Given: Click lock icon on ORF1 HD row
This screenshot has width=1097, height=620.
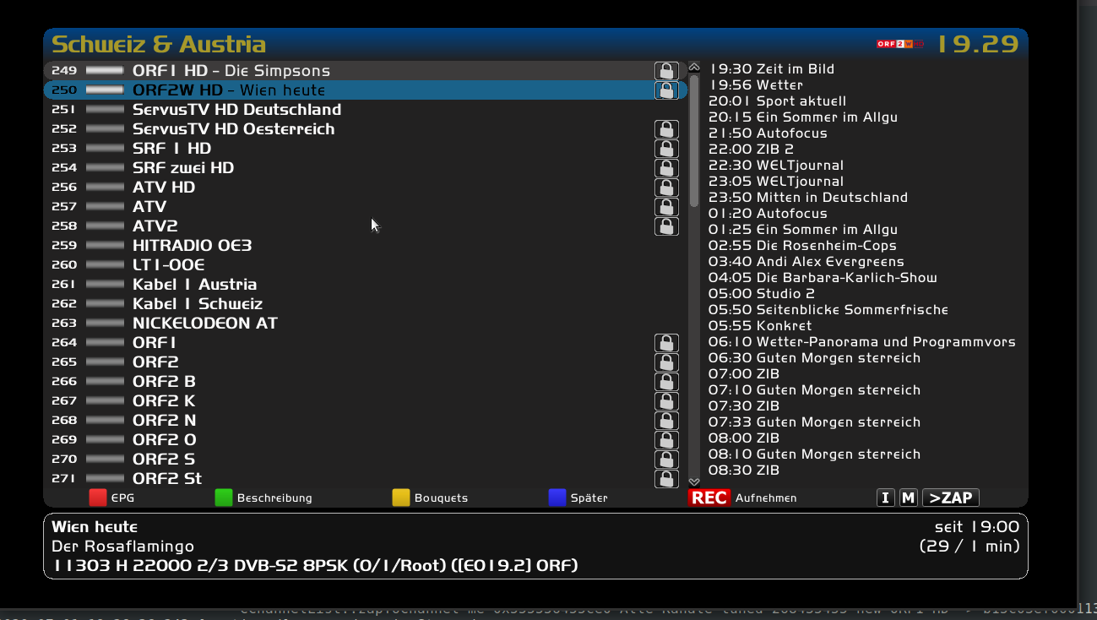Looking at the screenshot, I should tap(666, 71).
